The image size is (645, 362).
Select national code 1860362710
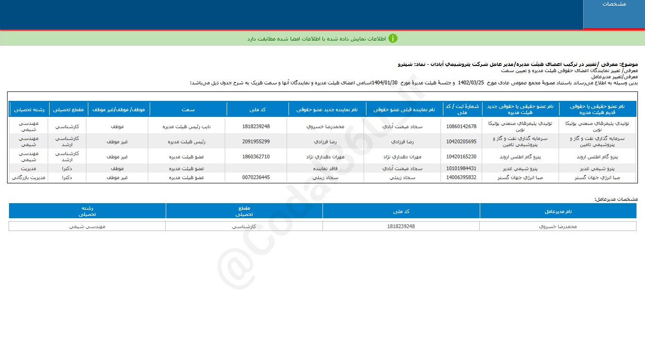(x=256, y=156)
